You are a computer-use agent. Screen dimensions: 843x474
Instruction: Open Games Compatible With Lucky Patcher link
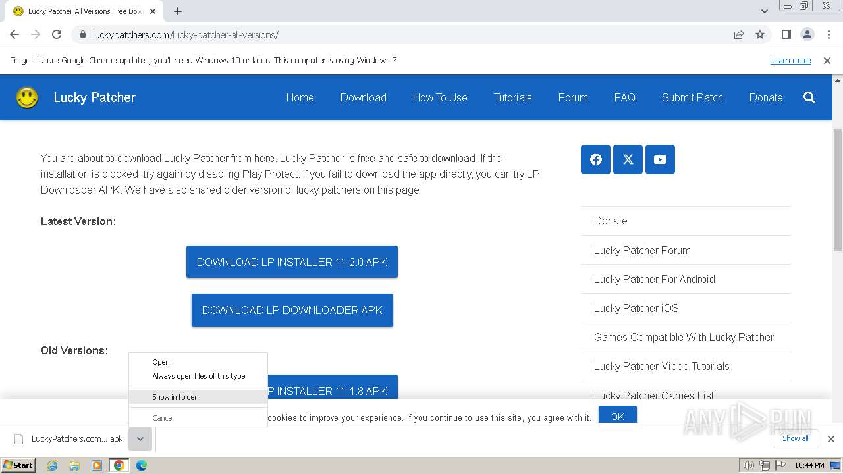tap(684, 337)
